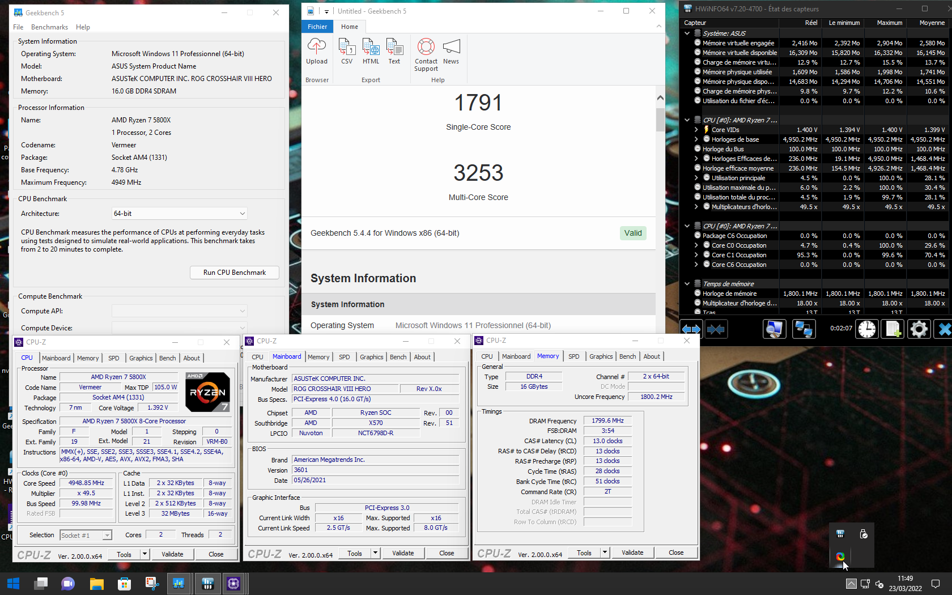952x595 pixels.
Task: Open the notification center icon
Action: (x=936, y=584)
